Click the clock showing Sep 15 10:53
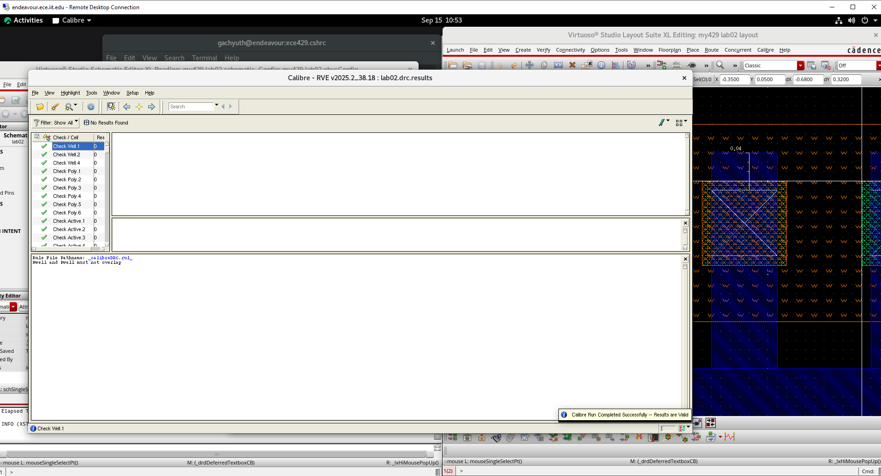881x476 pixels. click(441, 20)
